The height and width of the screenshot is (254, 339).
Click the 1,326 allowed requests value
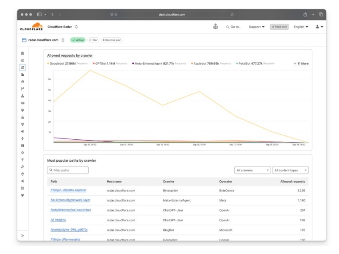(x=301, y=190)
